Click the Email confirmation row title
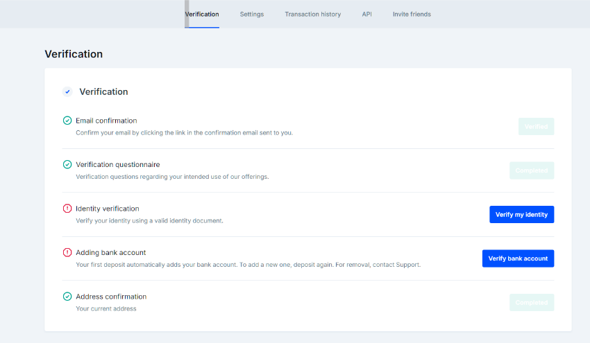The height and width of the screenshot is (343, 590). (x=106, y=121)
